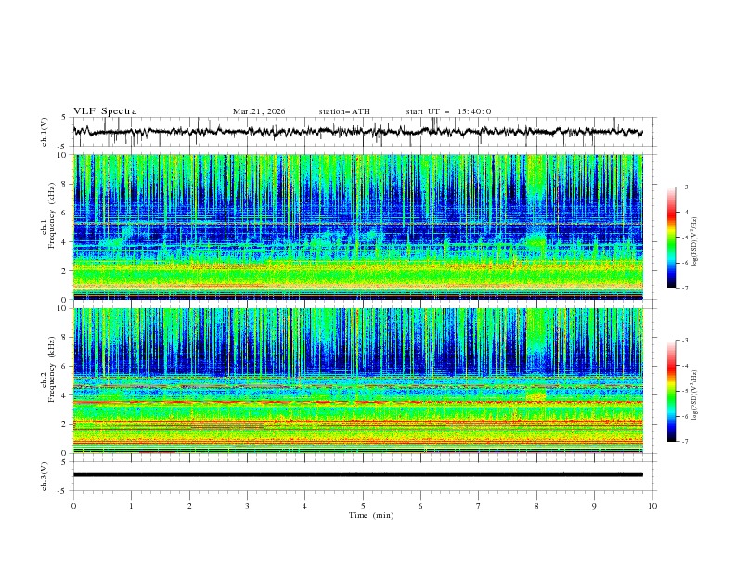Image resolution: width=735 pixels, height=568 pixels.
Task: Click the "-3" label on ch.2 color bar
Action: [685, 341]
